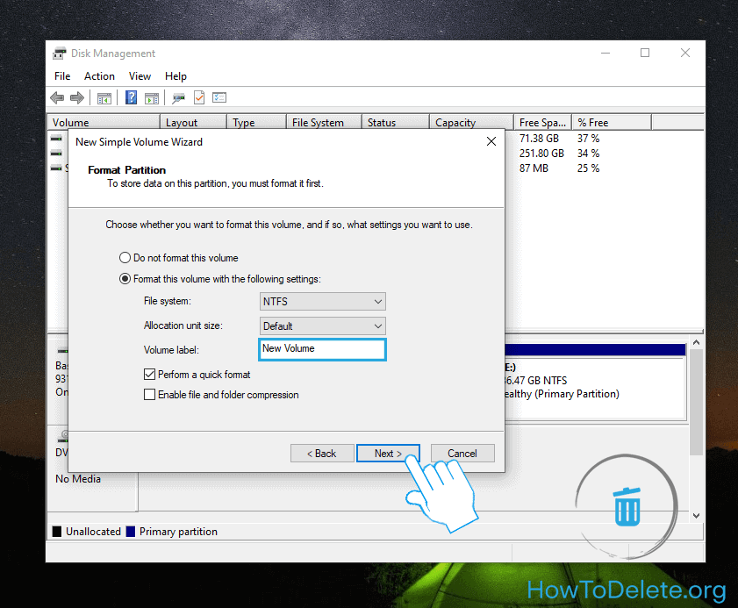Image resolution: width=738 pixels, height=608 pixels.
Task: Click the Show/Hide Action Pane icon
Action: coord(152,97)
